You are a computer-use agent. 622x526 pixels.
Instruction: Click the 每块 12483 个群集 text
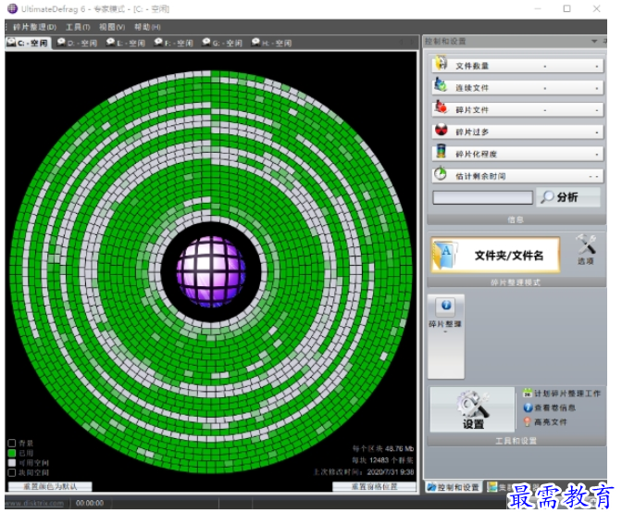[x=382, y=460]
